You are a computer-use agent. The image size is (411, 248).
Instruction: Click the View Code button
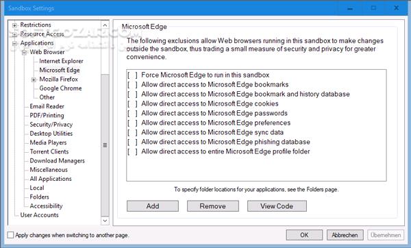[x=277, y=206]
